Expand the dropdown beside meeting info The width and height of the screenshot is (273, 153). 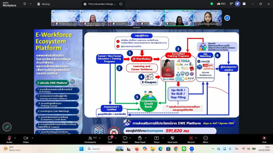coord(30,4)
